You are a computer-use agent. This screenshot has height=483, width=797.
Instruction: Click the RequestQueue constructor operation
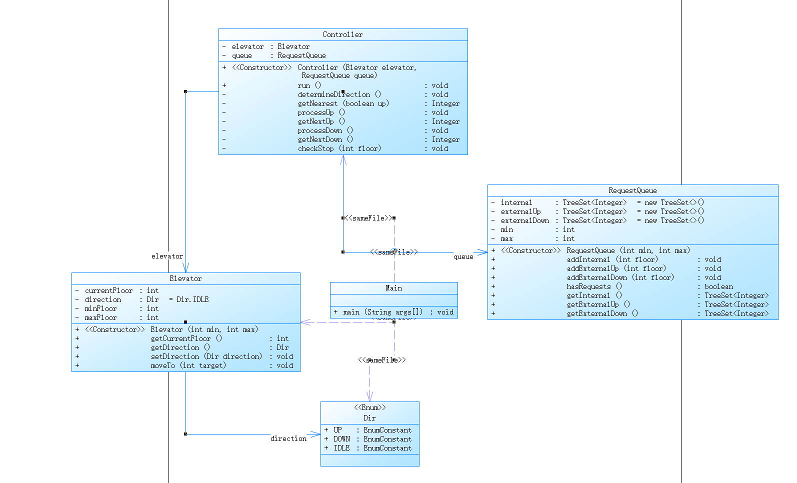coord(591,250)
